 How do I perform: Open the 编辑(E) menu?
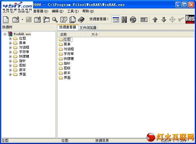[58, 11]
